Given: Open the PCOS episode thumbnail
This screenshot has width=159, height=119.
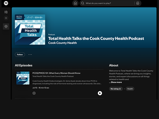Looking at the screenshot, I should pos(23,78).
